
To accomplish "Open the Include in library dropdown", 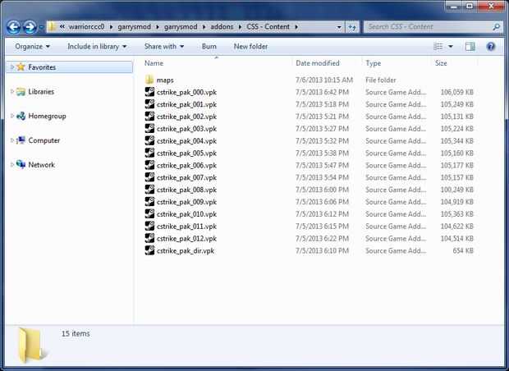I will [97, 47].
